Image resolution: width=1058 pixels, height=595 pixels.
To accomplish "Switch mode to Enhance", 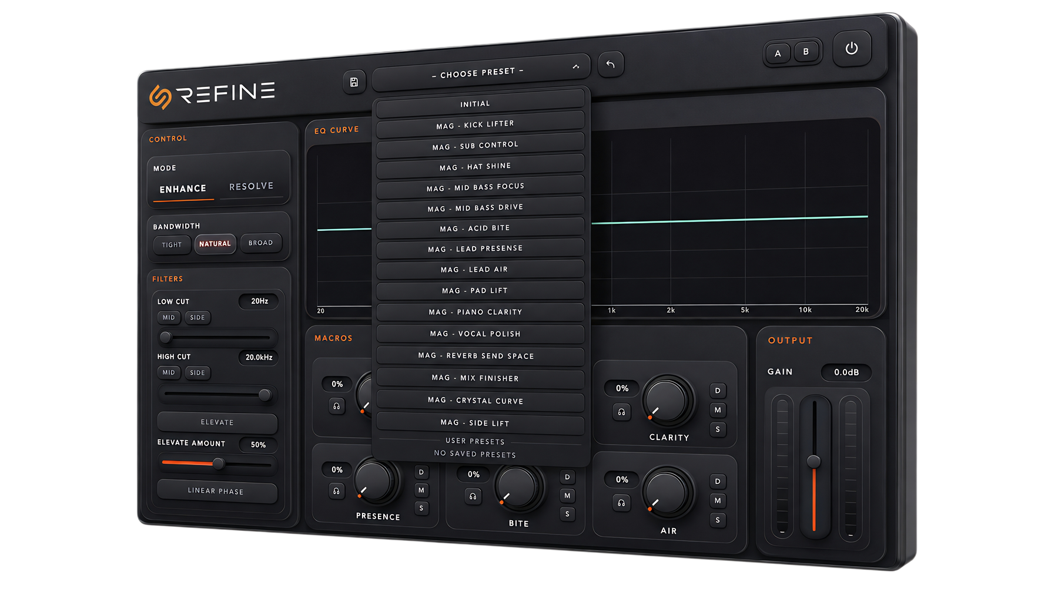I will coord(183,189).
